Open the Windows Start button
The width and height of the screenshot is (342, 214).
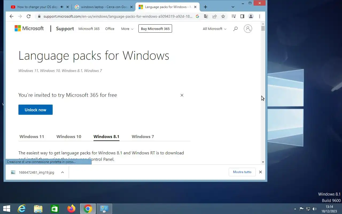(x=6, y=209)
